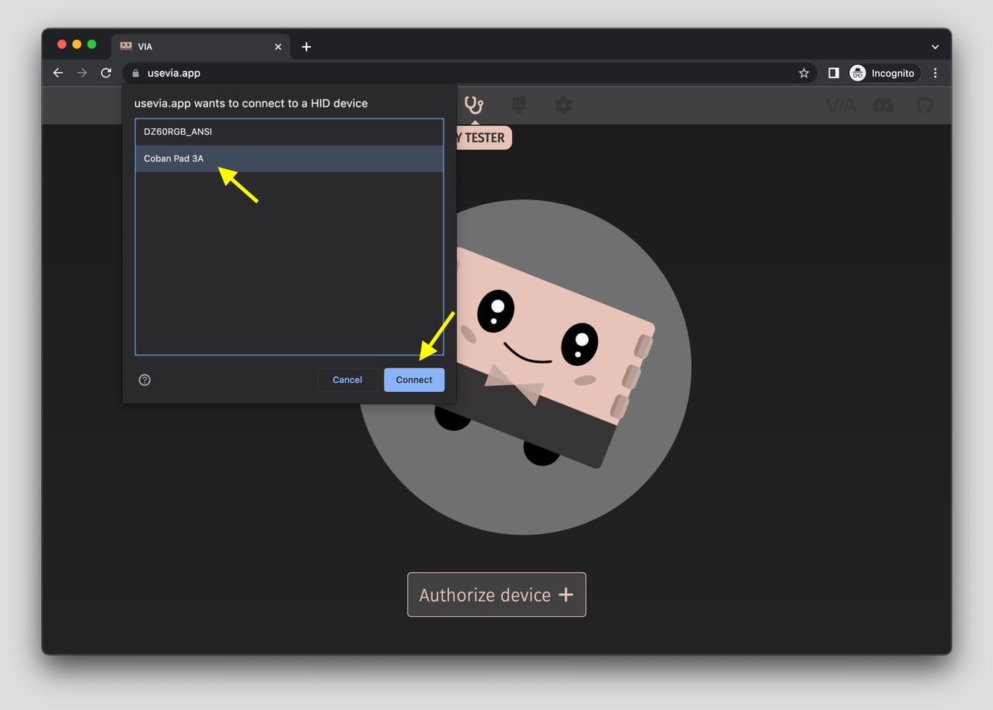Select Coban Pad 3A device row
Viewport: 993px width, 710px height.
click(289, 158)
